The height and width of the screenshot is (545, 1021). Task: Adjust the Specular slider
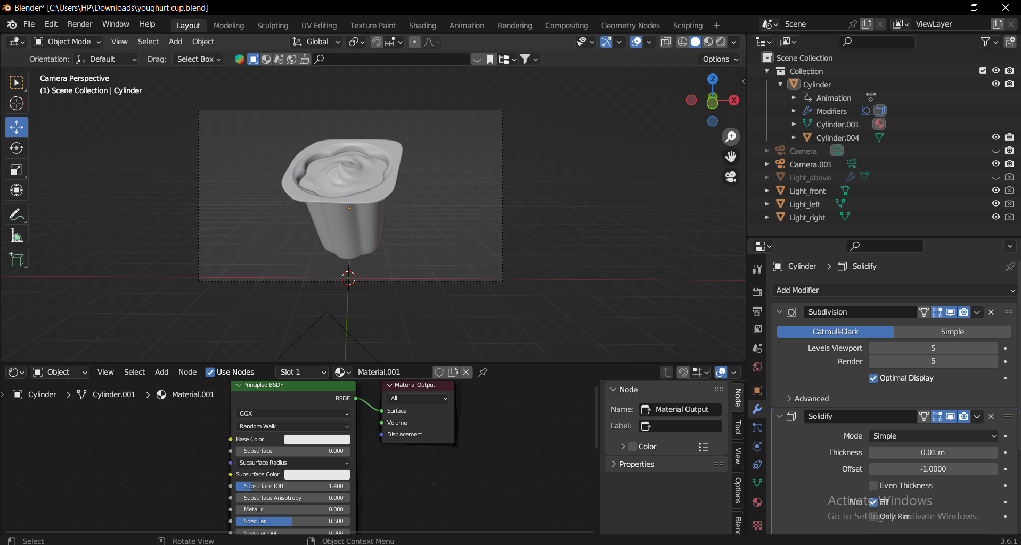(293, 521)
